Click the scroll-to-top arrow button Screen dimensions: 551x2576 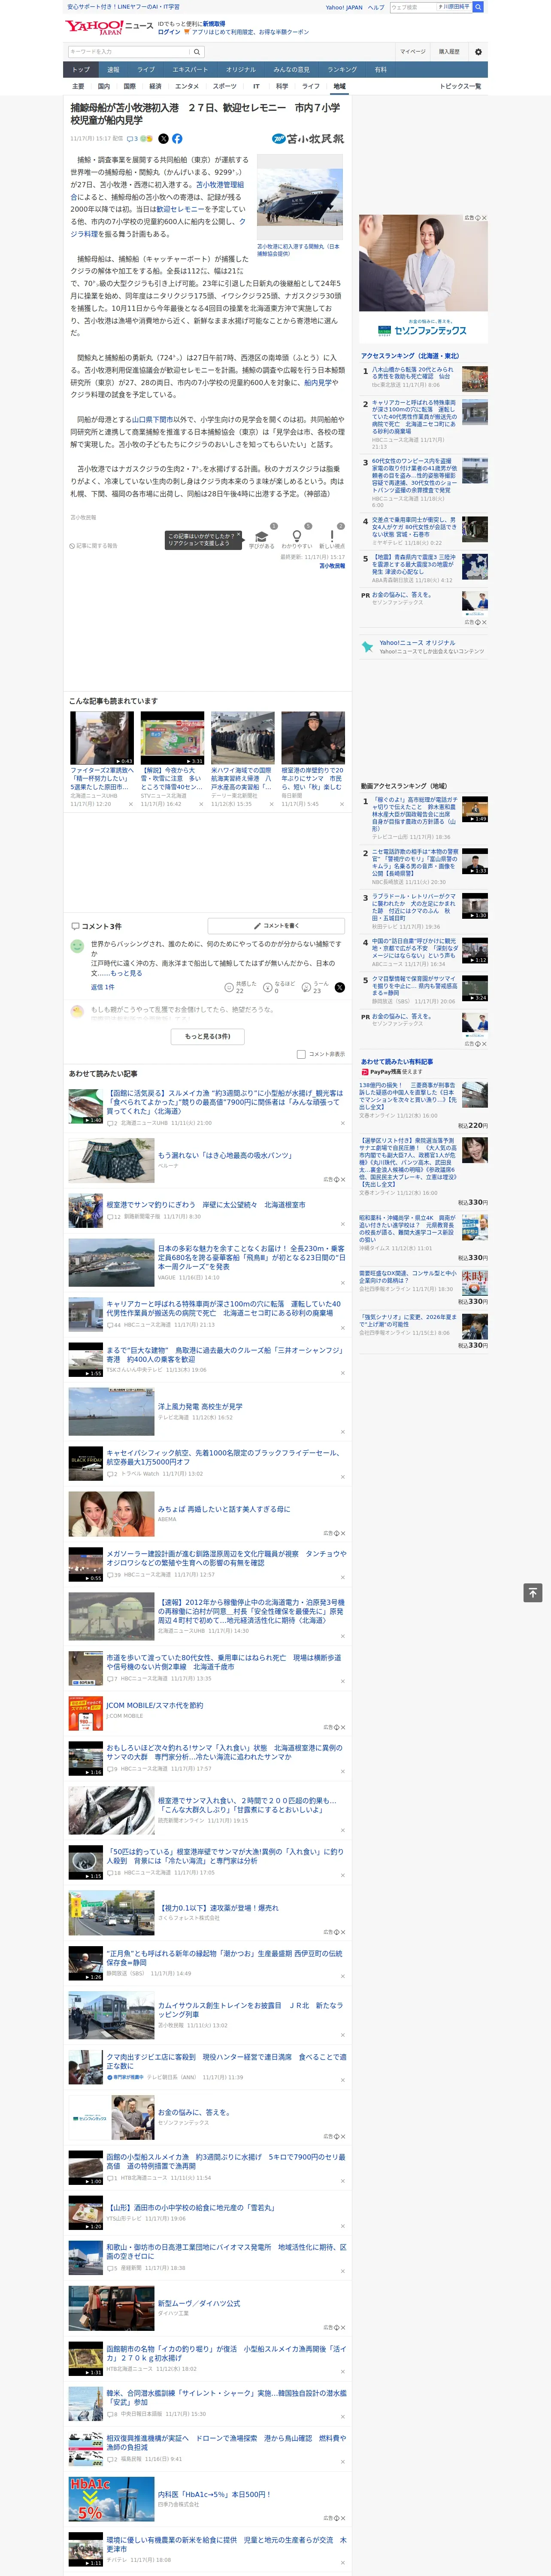pos(533,1592)
